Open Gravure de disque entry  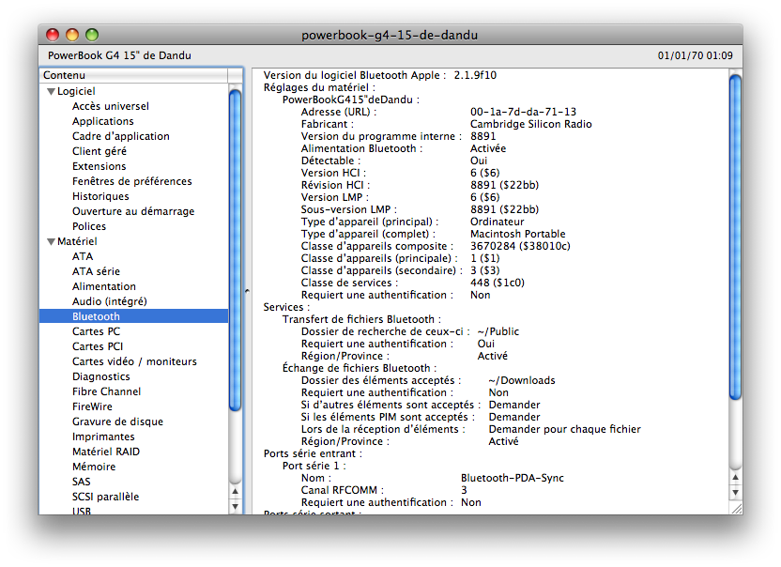[x=117, y=421]
